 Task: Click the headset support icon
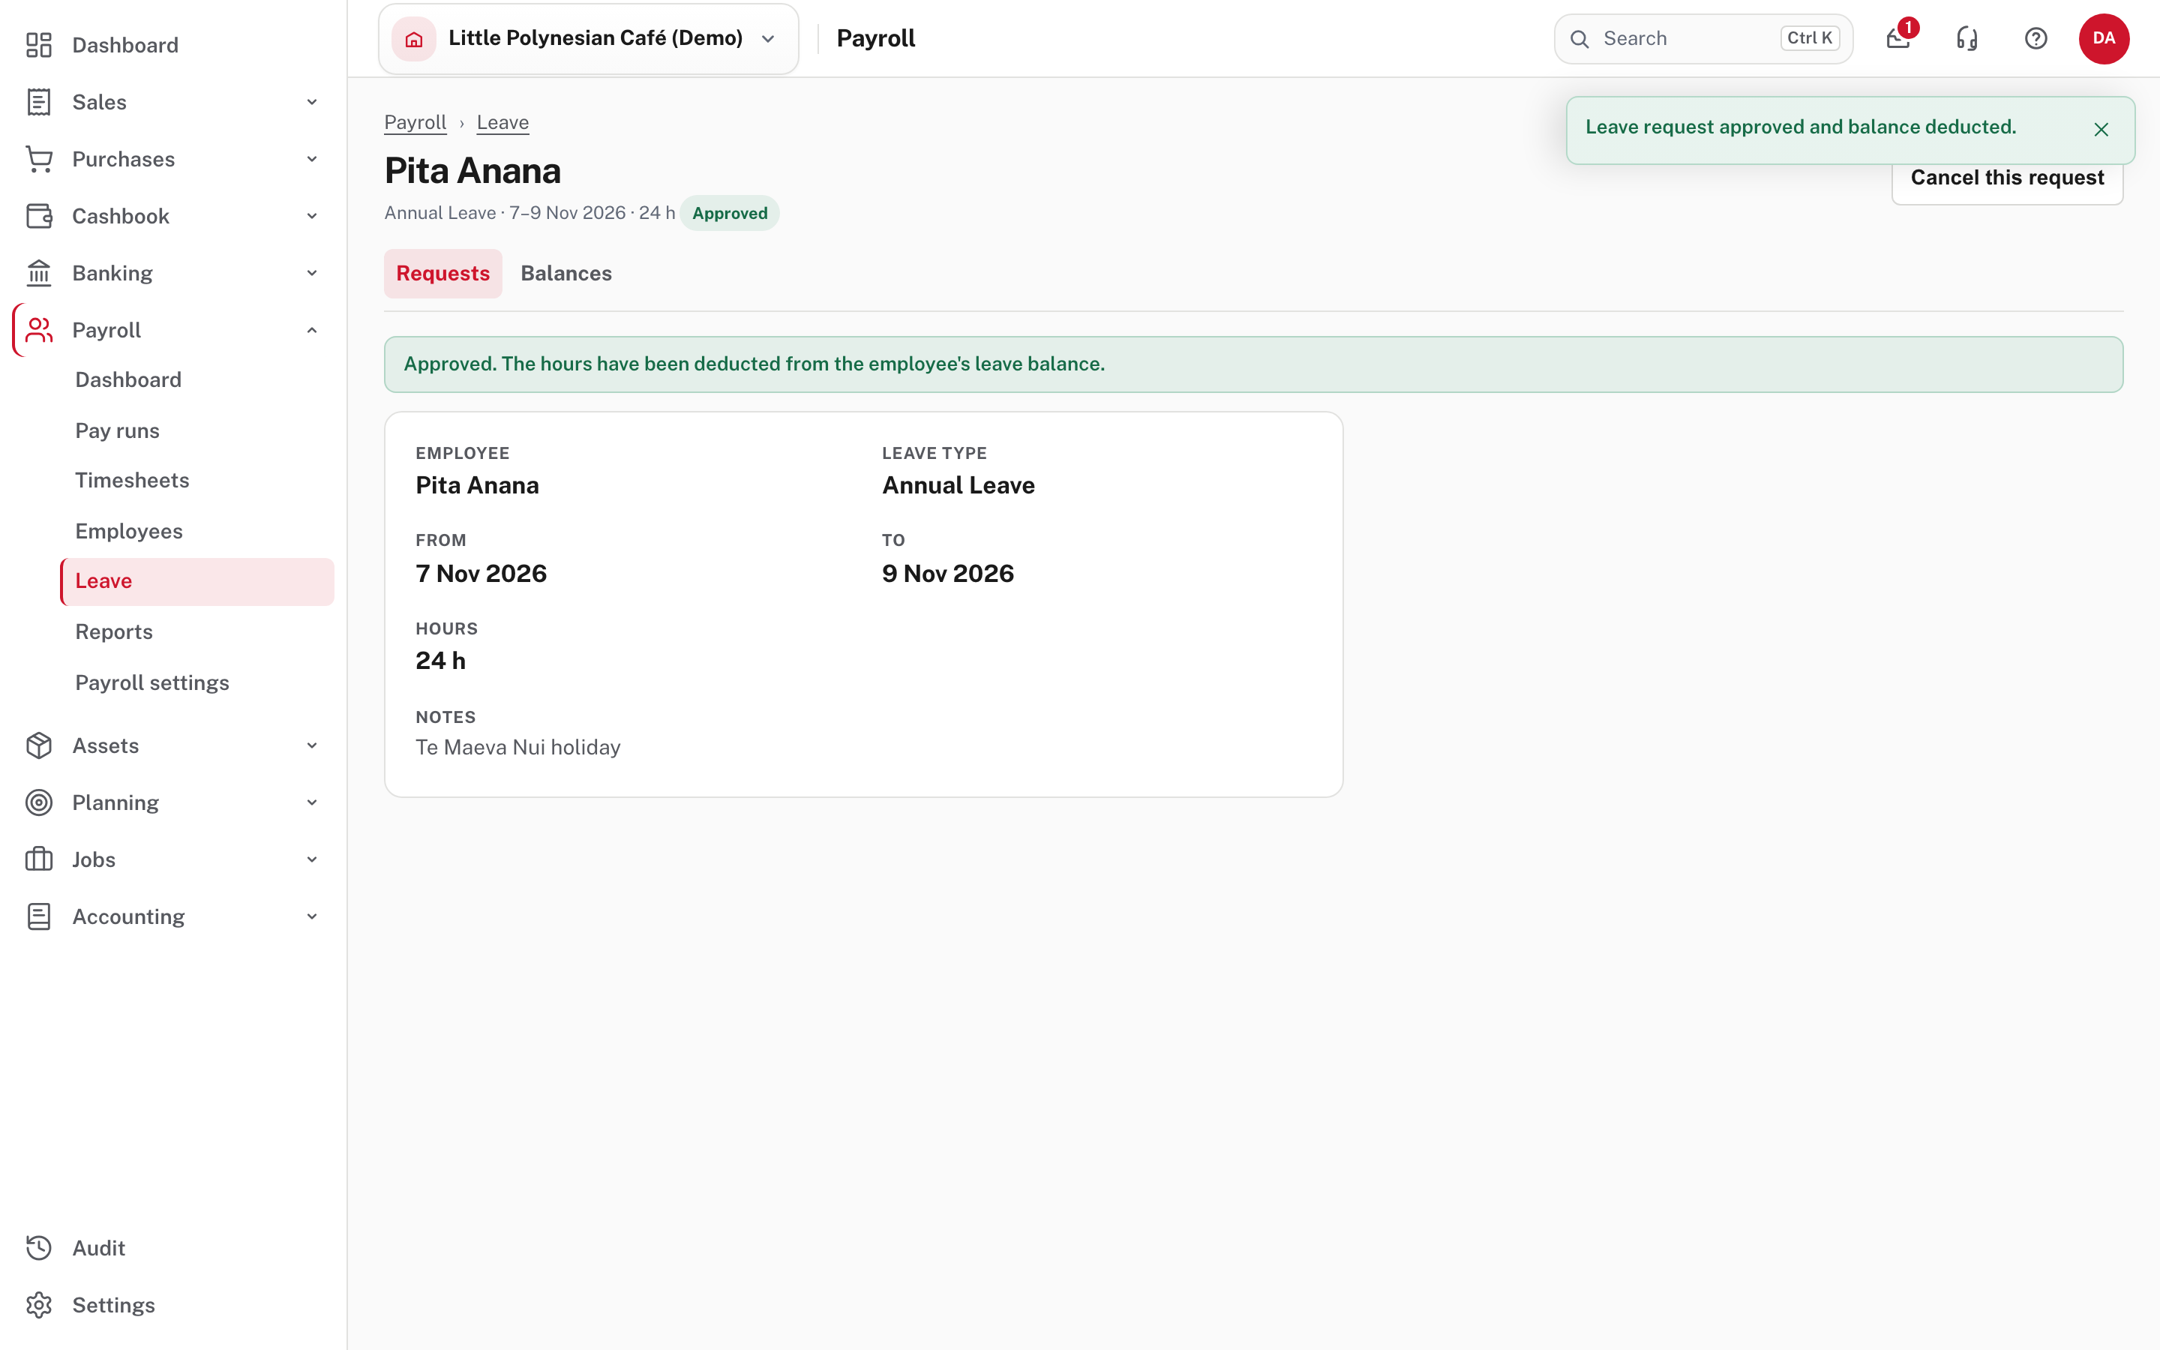1967,38
